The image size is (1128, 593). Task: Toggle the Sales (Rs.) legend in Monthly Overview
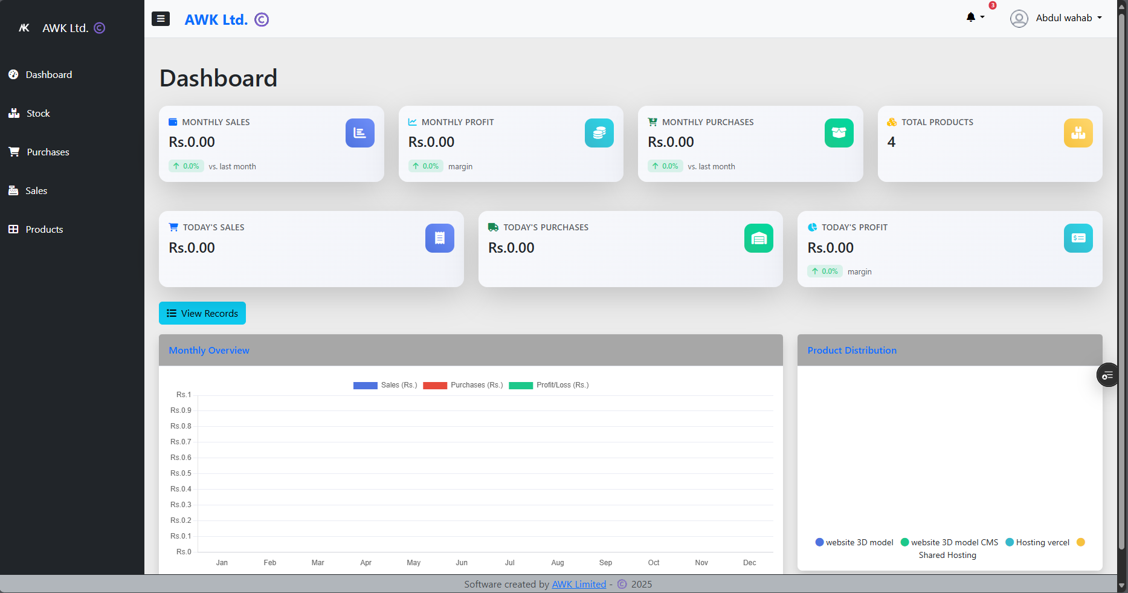pos(385,385)
